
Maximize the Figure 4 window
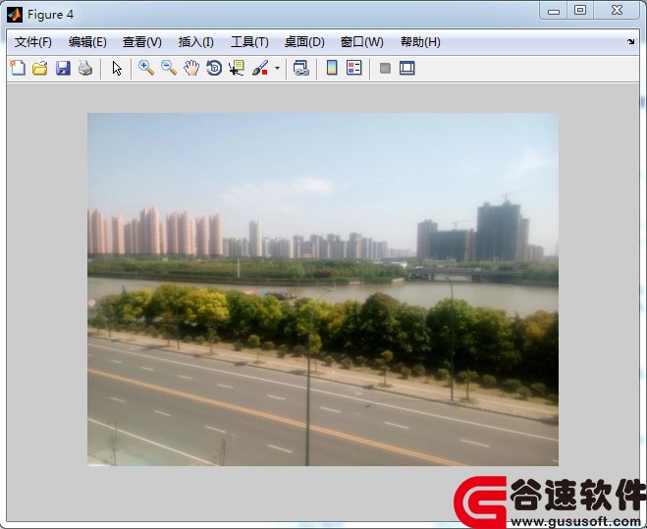pos(580,10)
